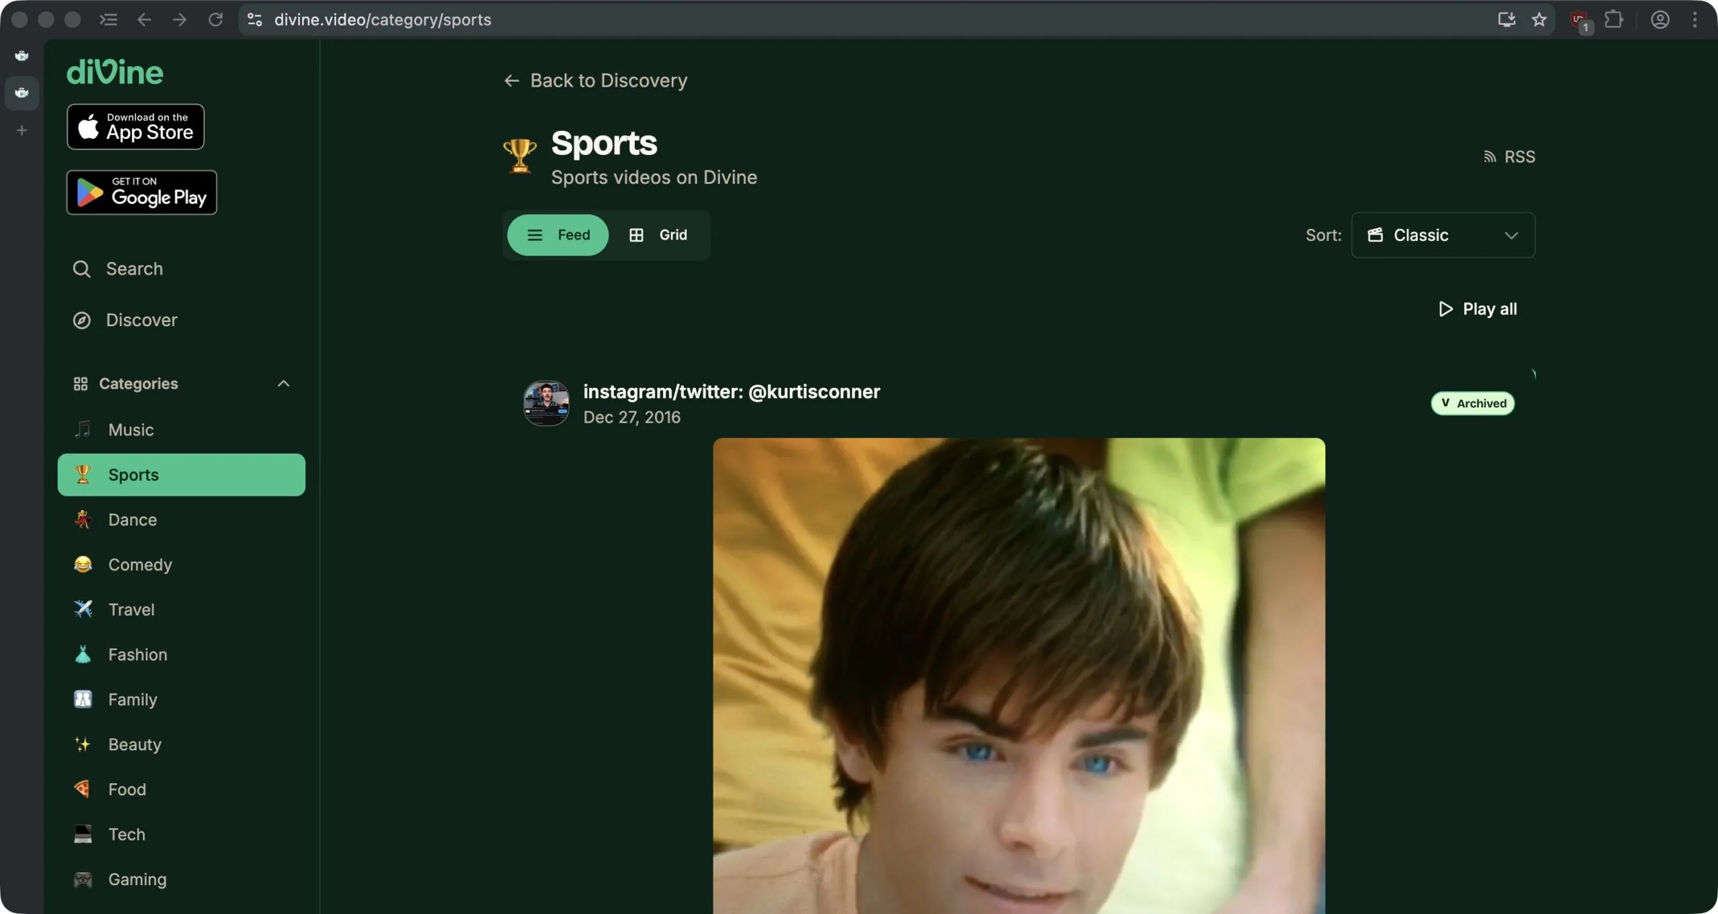Click the video thumbnail to play
Screen dimensions: 1718x914
point(1018,674)
